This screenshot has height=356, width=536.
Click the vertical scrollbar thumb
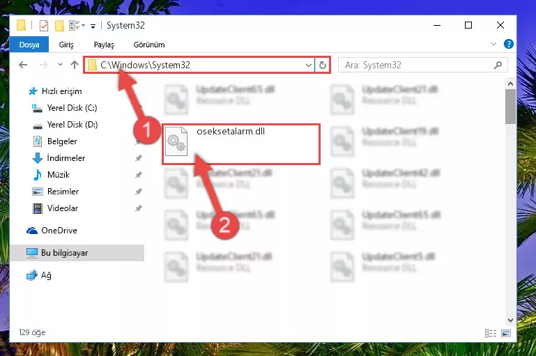tap(510, 107)
